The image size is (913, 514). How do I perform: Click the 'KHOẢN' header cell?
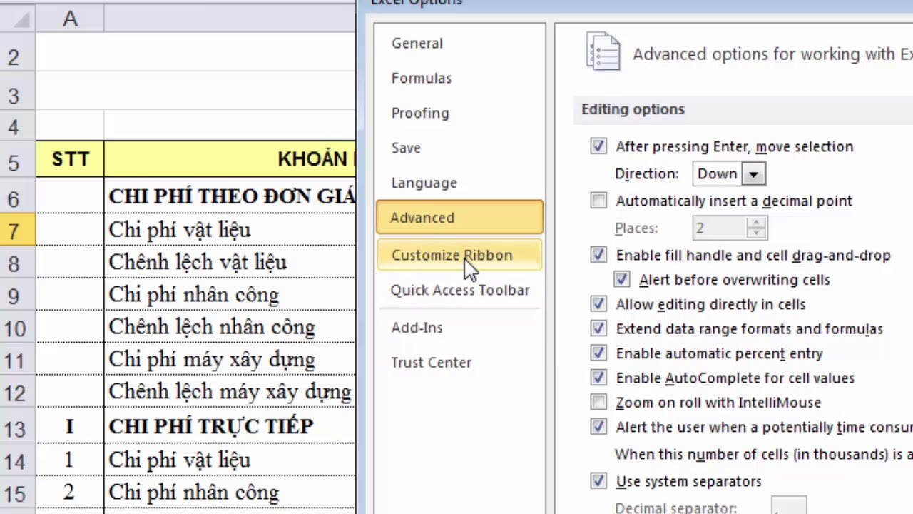[230, 159]
